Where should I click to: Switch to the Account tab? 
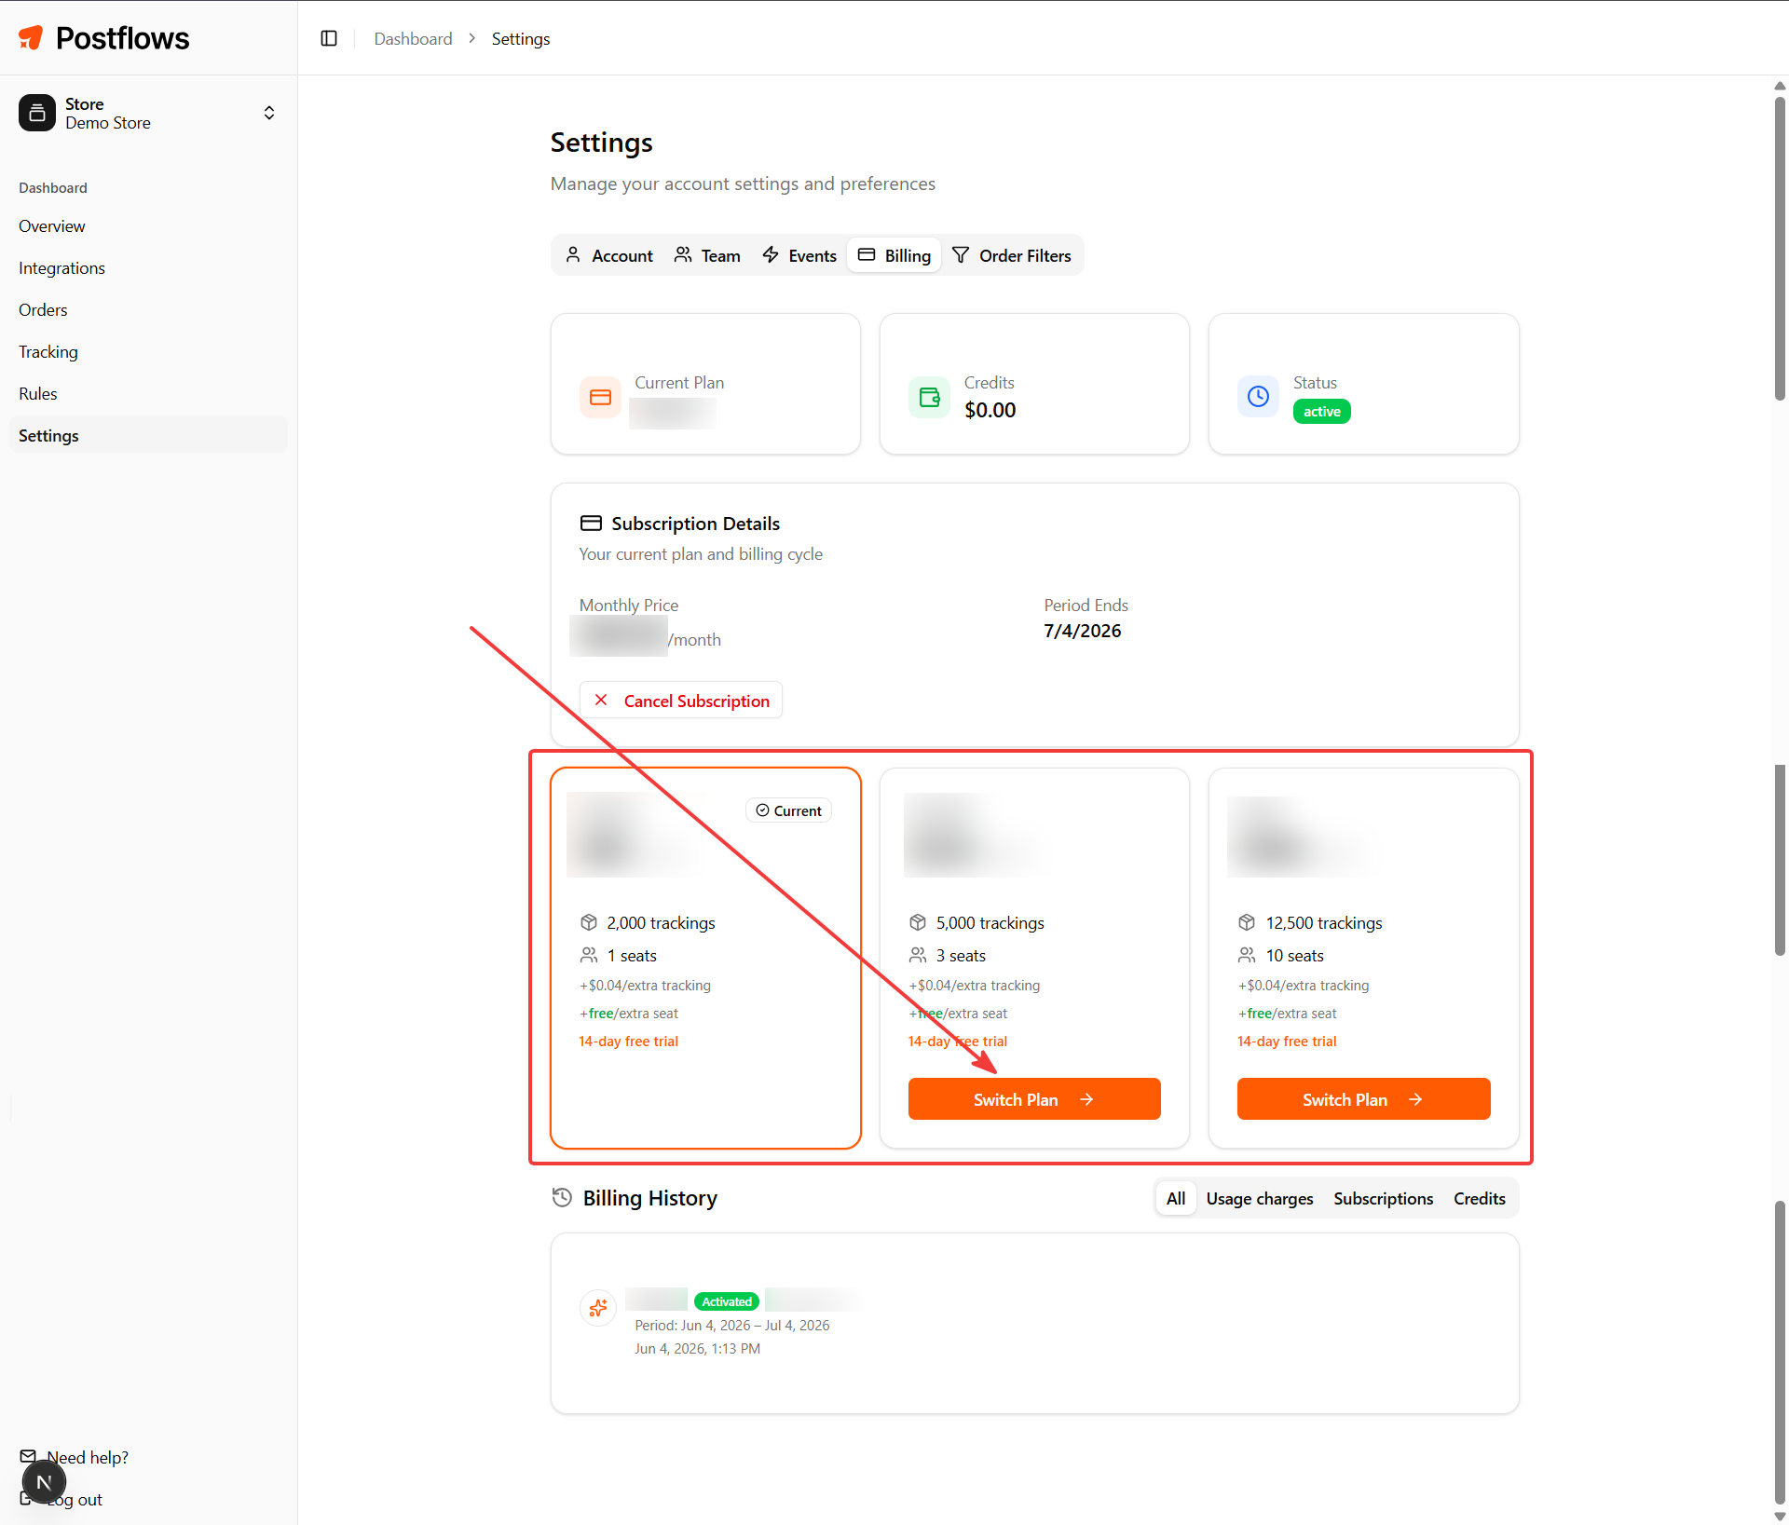[x=609, y=255]
